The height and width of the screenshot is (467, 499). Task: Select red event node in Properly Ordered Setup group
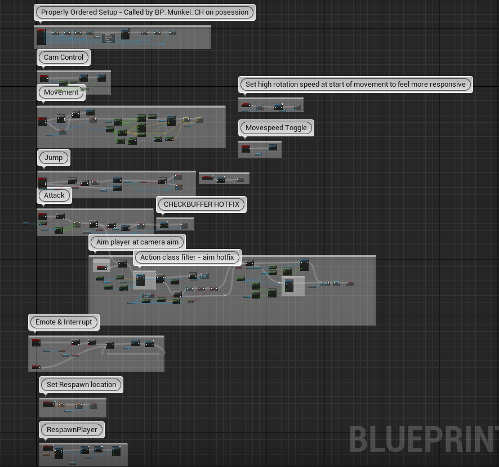[x=42, y=37]
